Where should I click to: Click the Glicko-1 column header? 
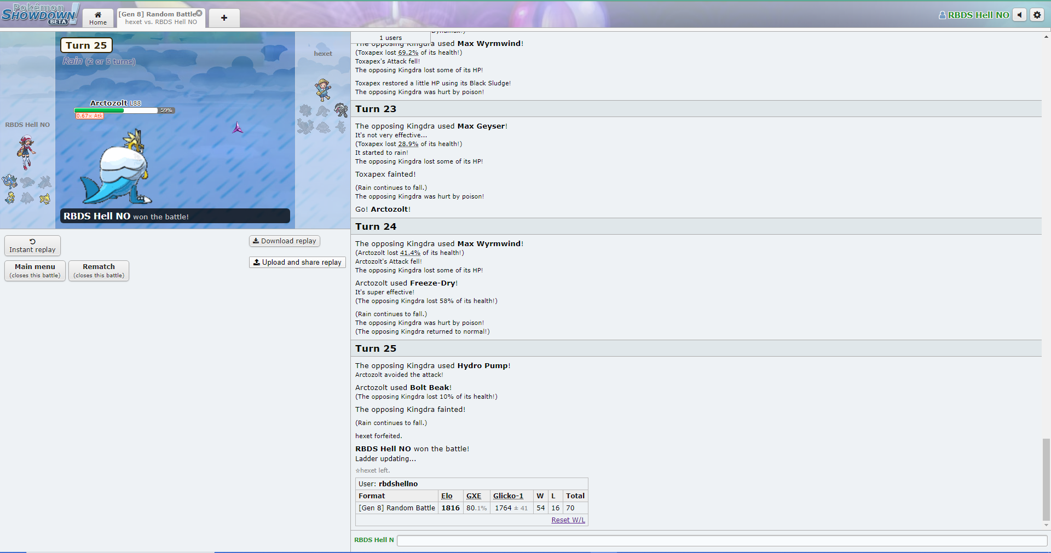point(508,496)
